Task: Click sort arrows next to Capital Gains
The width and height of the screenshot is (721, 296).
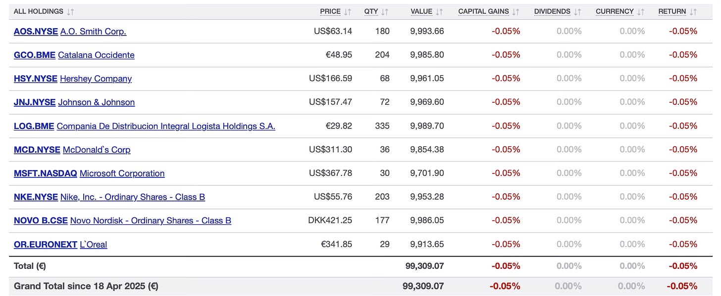Action: tap(515, 11)
